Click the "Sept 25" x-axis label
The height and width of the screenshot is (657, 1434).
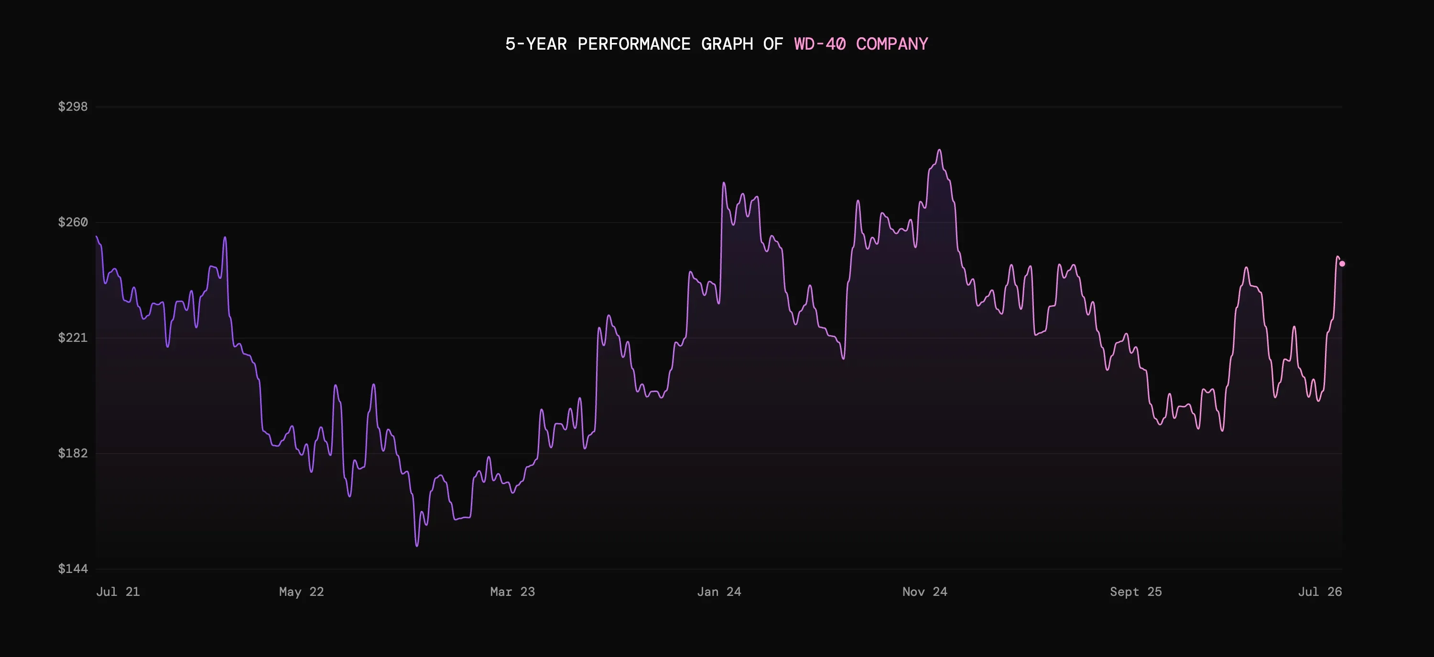coord(1136,592)
